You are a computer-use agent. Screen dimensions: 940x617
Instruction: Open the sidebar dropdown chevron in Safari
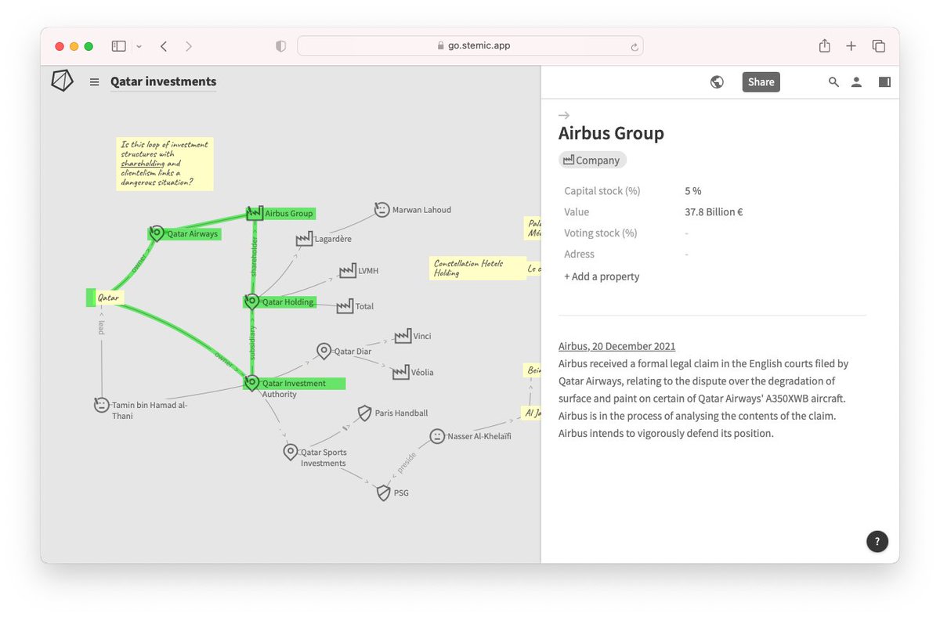(x=138, y=46)
